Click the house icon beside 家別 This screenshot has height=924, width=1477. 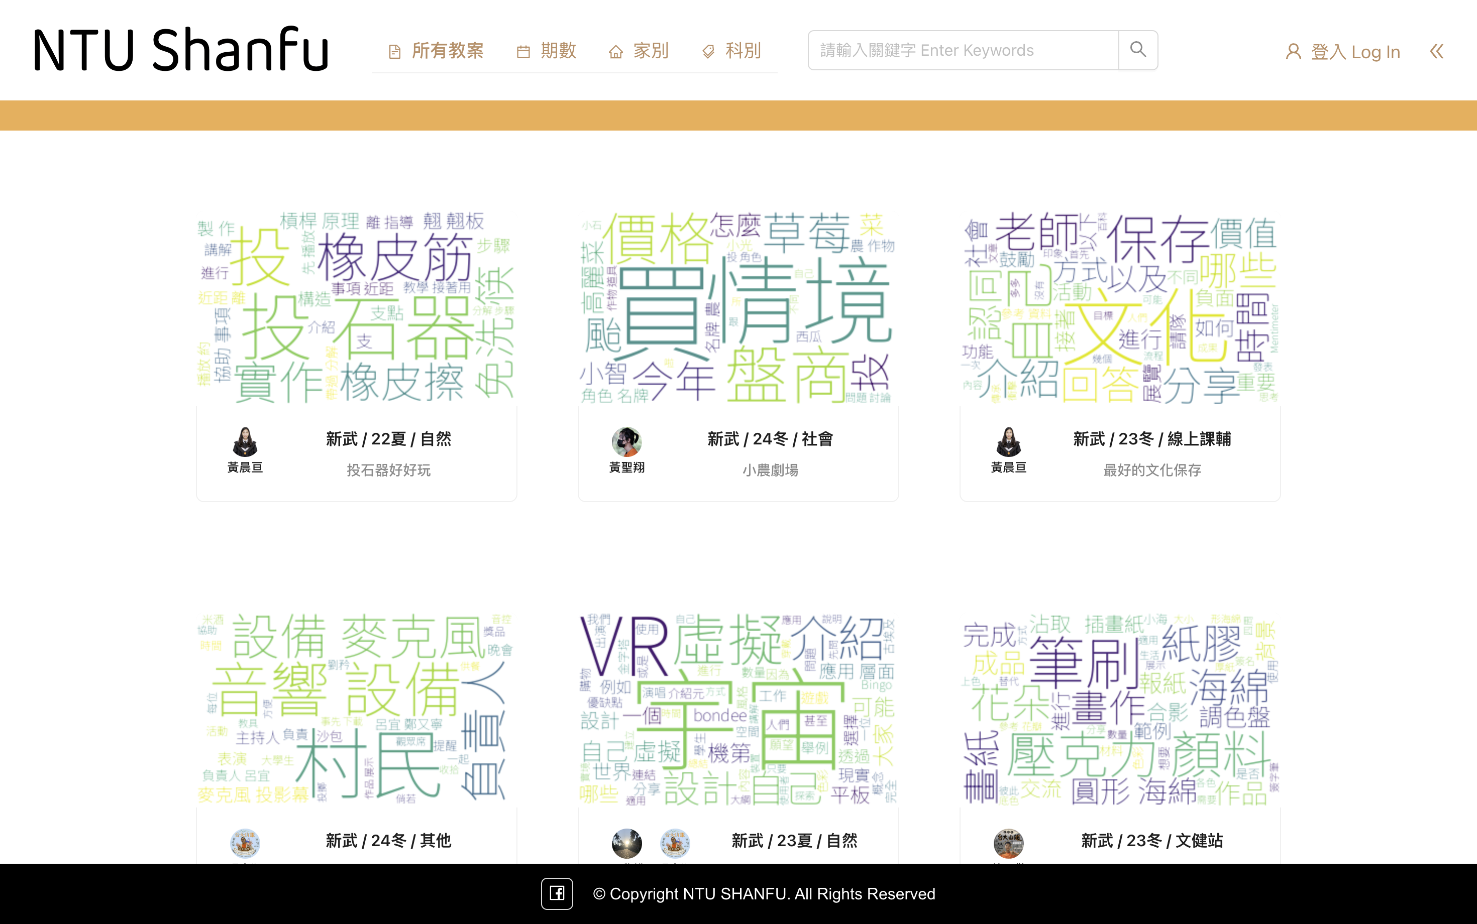click(x=615, y=52)
